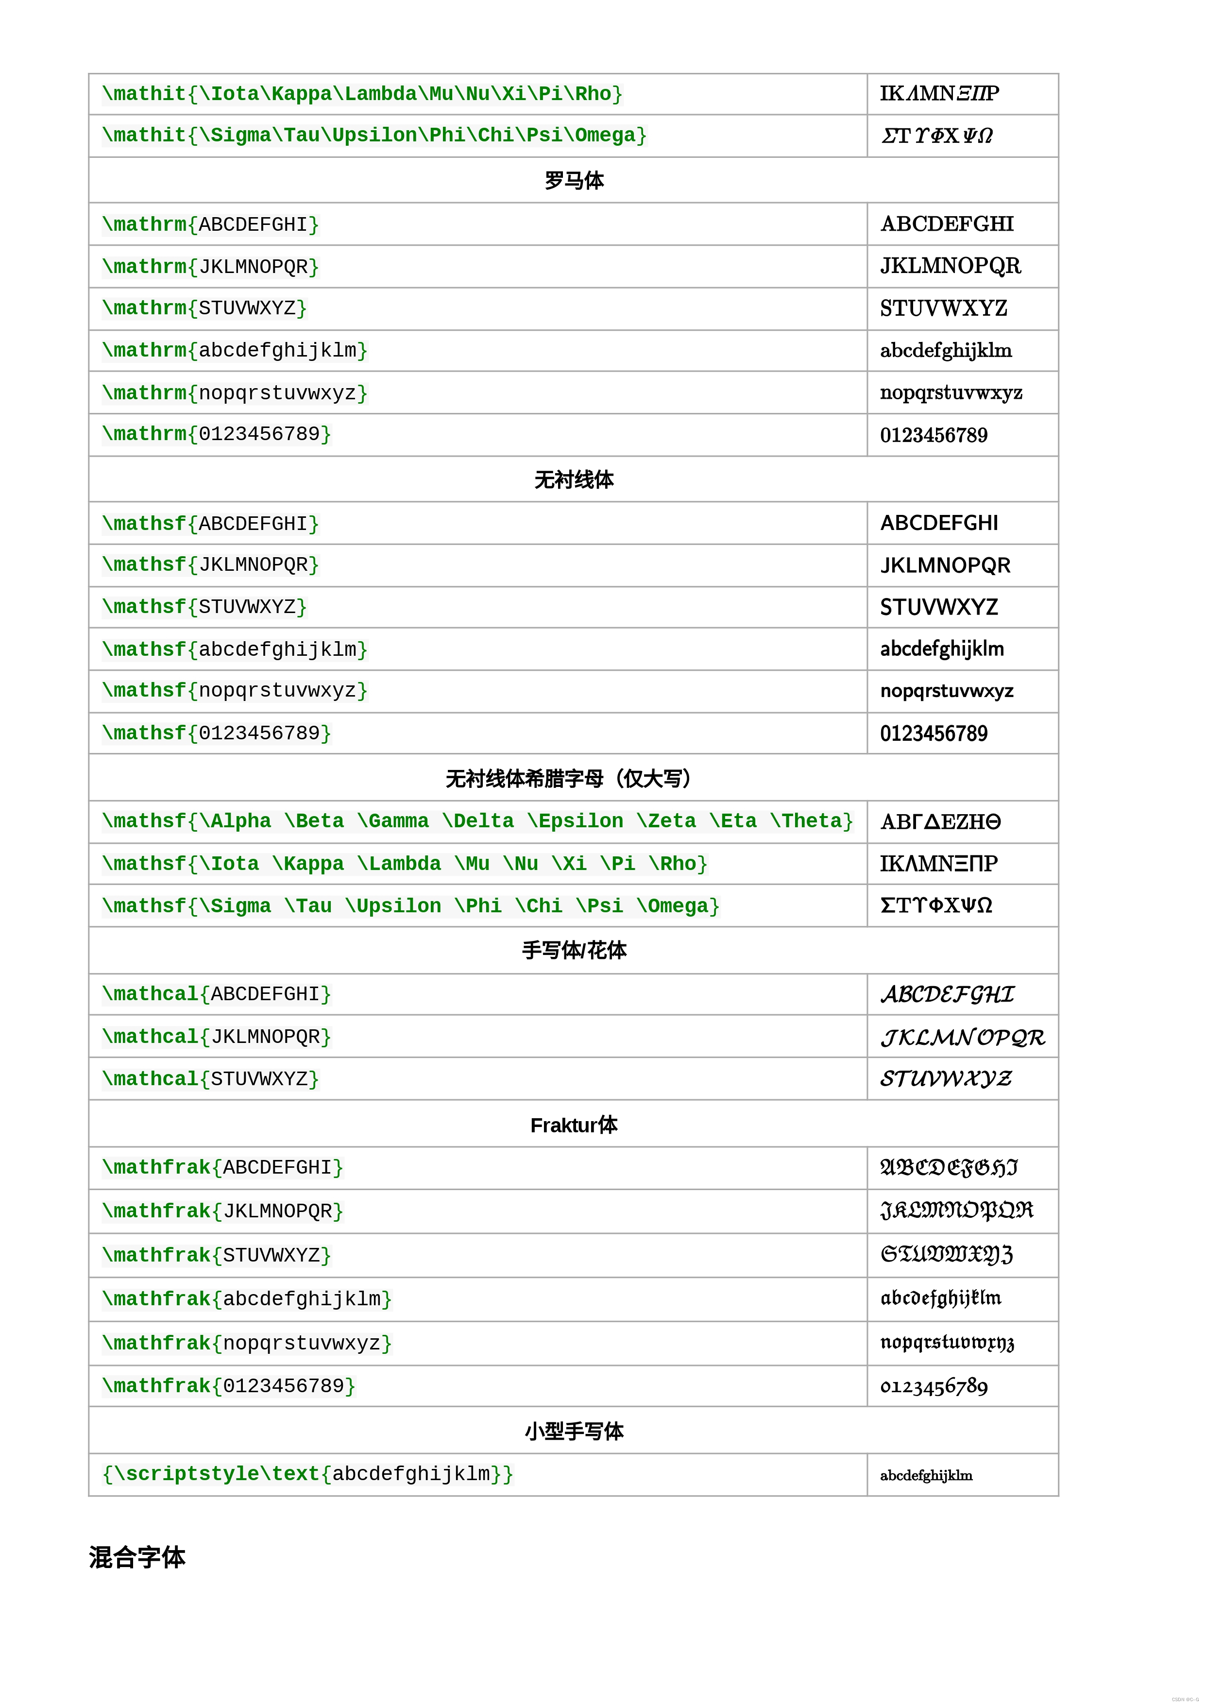
Task: Select the 罗马体 section heading
Action: point(574,181)
